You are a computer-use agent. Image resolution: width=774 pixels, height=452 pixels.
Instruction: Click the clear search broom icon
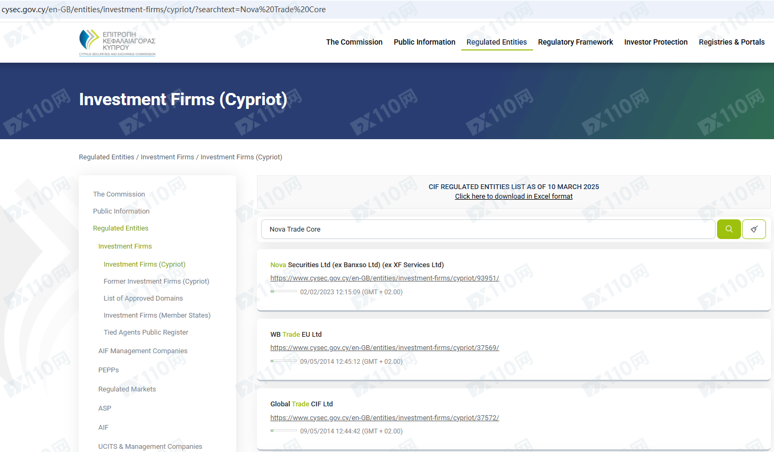[x=753, y=229]
